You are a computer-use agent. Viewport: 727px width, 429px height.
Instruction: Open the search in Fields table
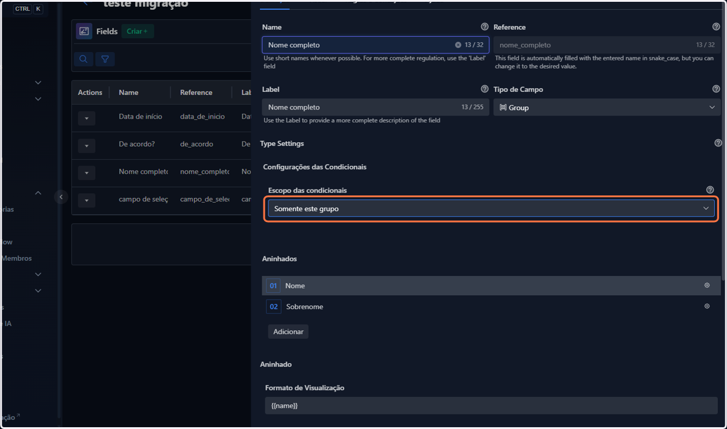(84, 59)
